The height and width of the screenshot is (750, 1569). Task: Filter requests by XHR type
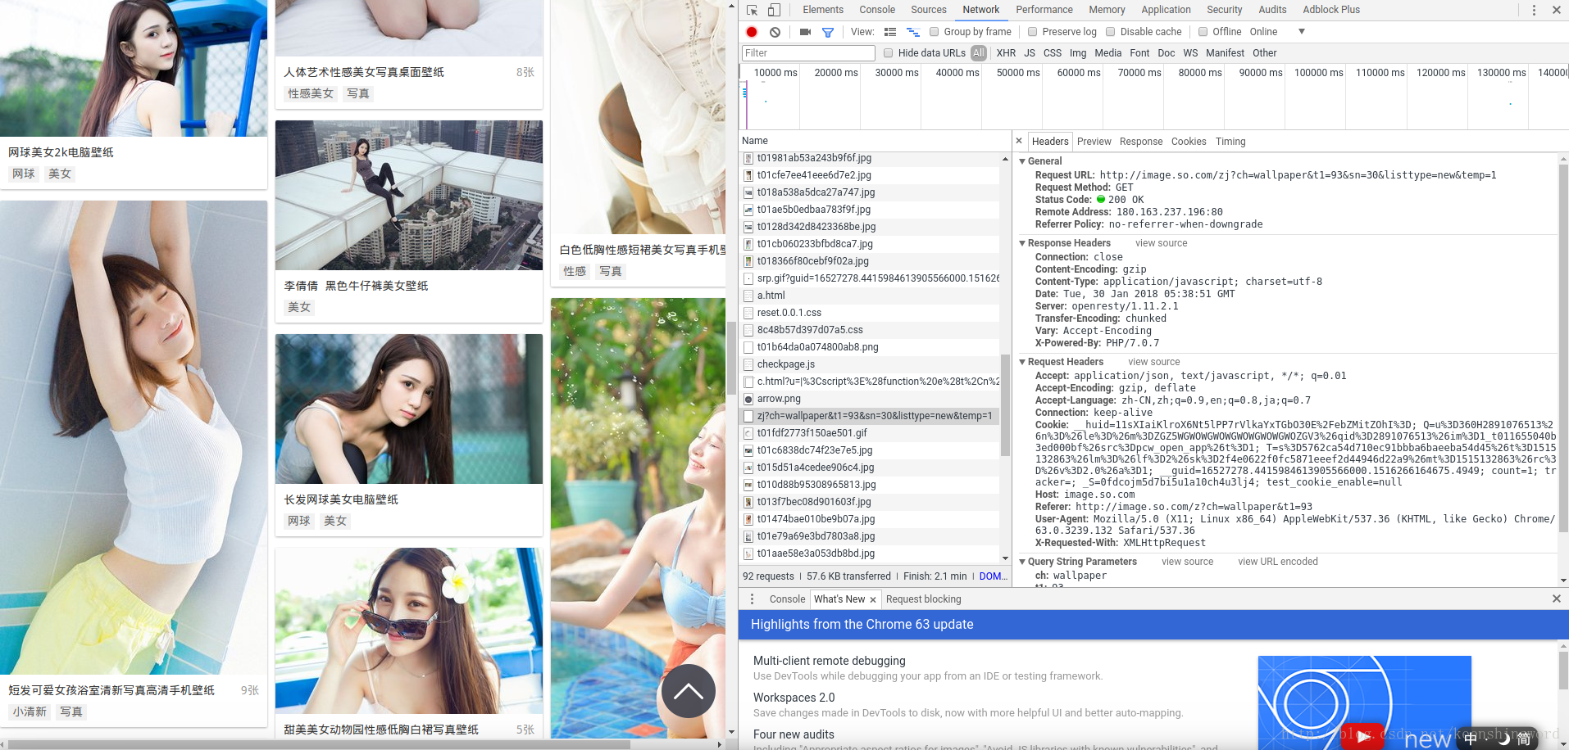tap(1006, 53)
